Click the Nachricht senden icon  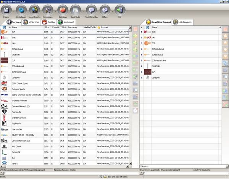[x=90, y=10]
